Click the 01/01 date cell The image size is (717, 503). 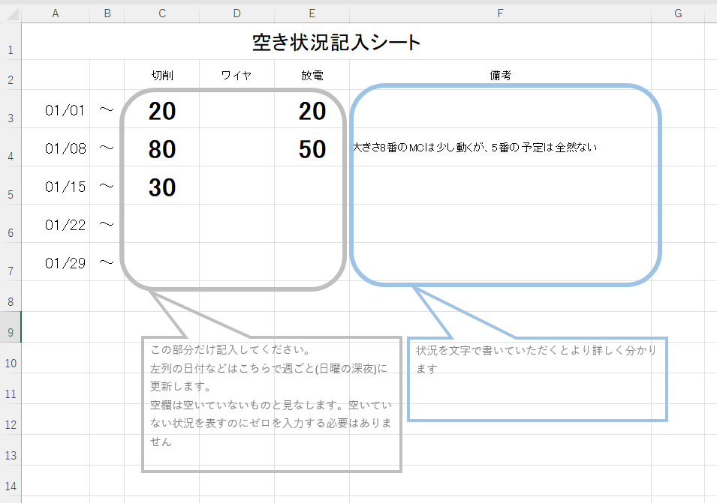click(x=65, y=110)
